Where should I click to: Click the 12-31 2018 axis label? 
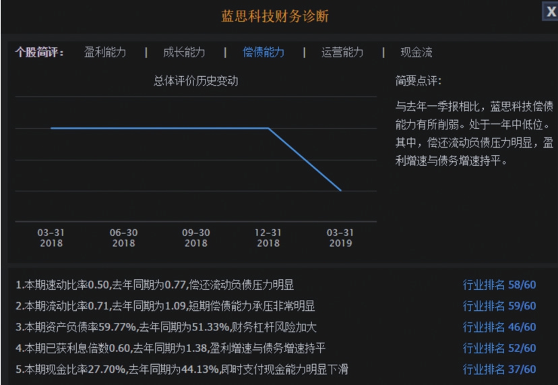point(268,238)
